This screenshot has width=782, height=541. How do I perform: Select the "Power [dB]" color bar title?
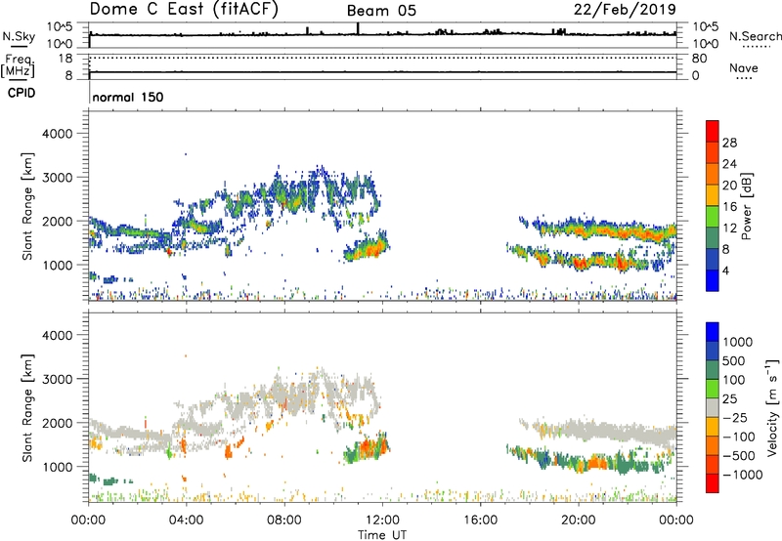[746, 206]
